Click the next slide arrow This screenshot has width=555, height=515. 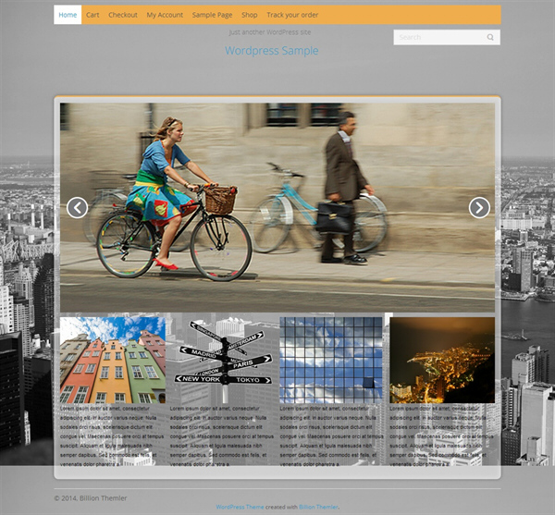(478, 208)
